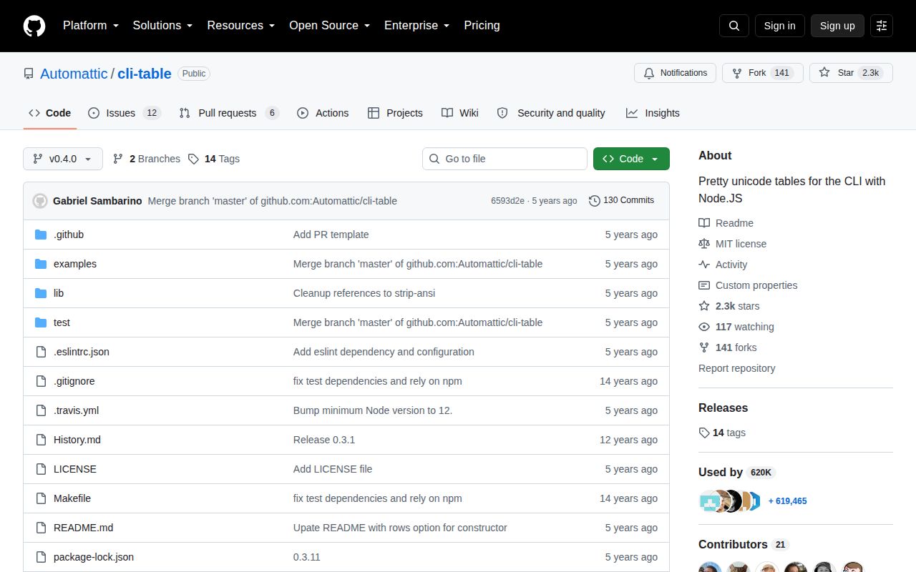
Task: Click the Fork button
Action: [x=763, y=73]
